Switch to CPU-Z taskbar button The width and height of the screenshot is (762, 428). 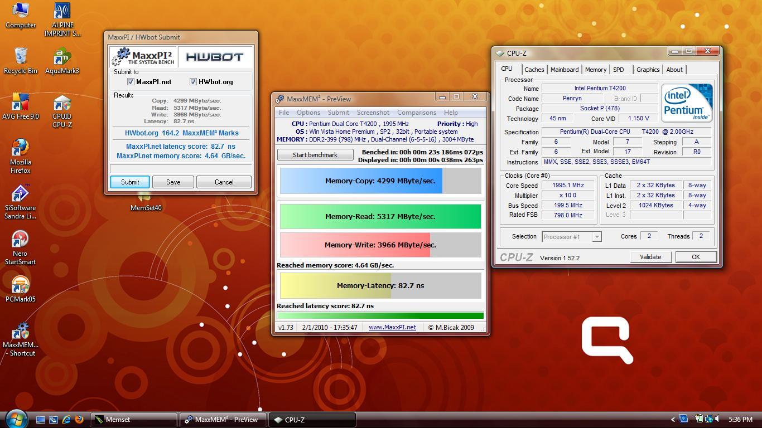tap(312, 420)
